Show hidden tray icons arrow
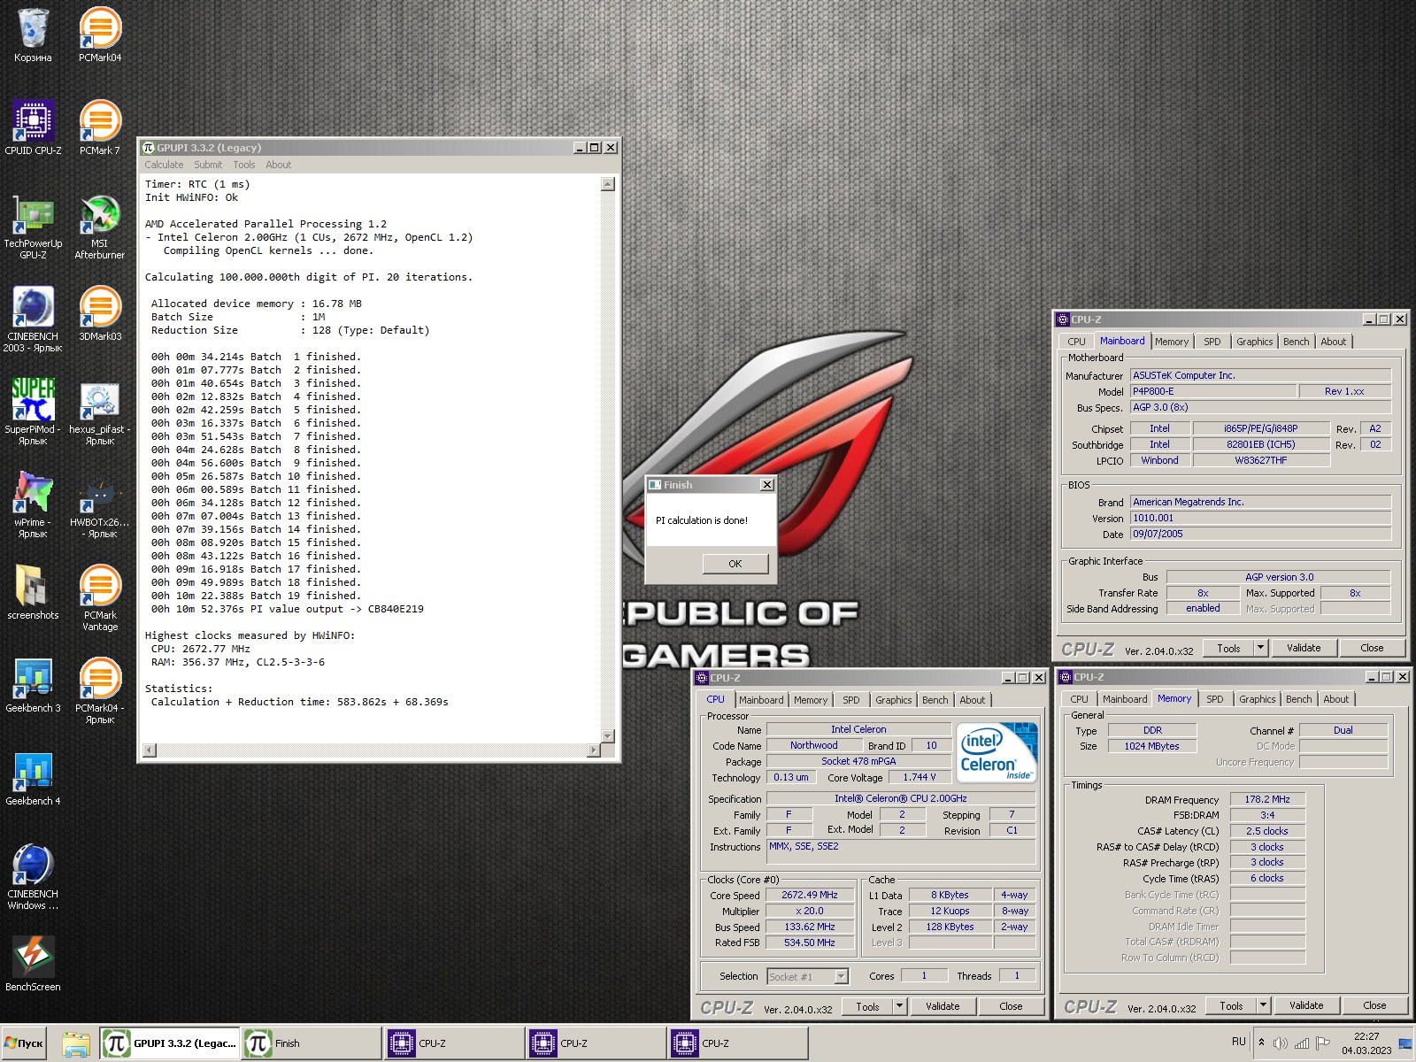Viewport: 1416px width, 1062px height. click(1261, 1043)
